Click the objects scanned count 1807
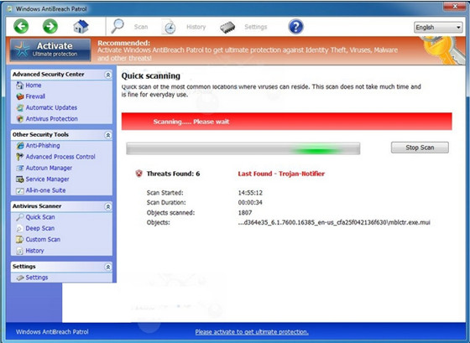The height and width of the screenshot is (343, 470). click(x=245, y=213)
